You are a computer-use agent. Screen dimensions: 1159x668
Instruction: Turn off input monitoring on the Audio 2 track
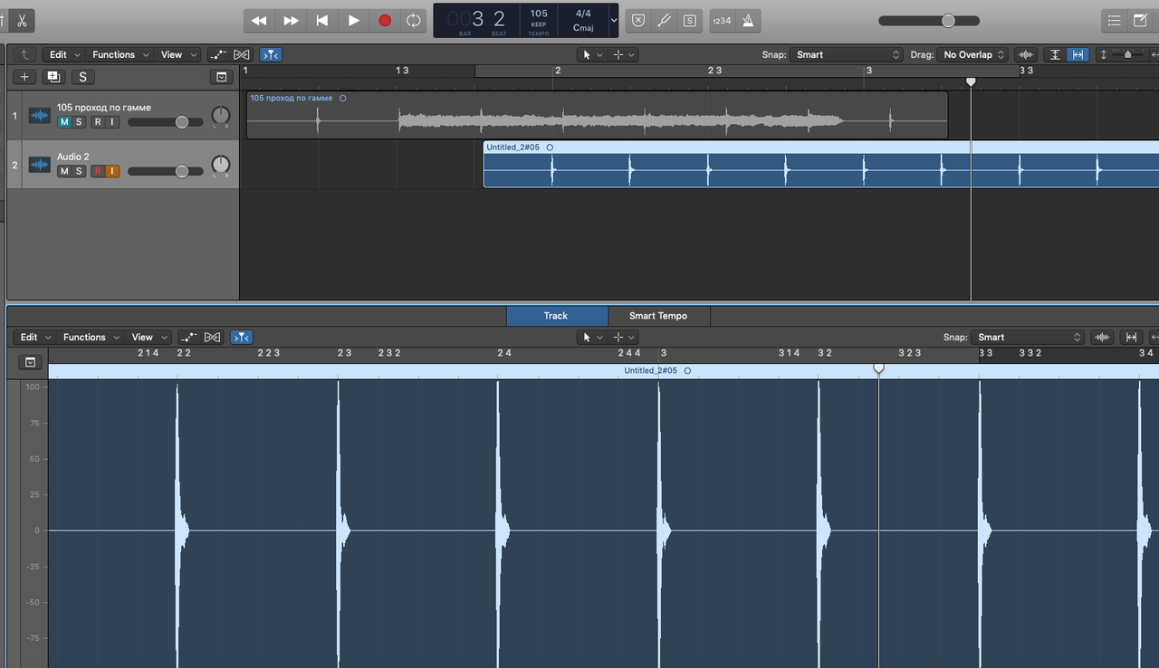tap(112, 171)
